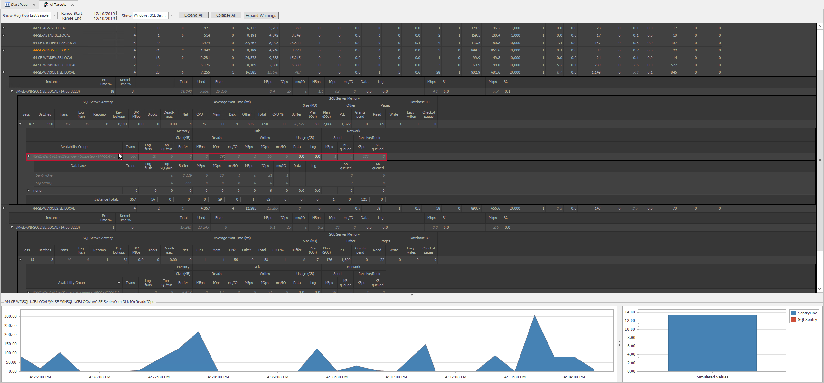Collapse the chart panel via the bottom chevron
Image resolution: width=824 pixels, height=383 pixels.
[x=412, y=294]
